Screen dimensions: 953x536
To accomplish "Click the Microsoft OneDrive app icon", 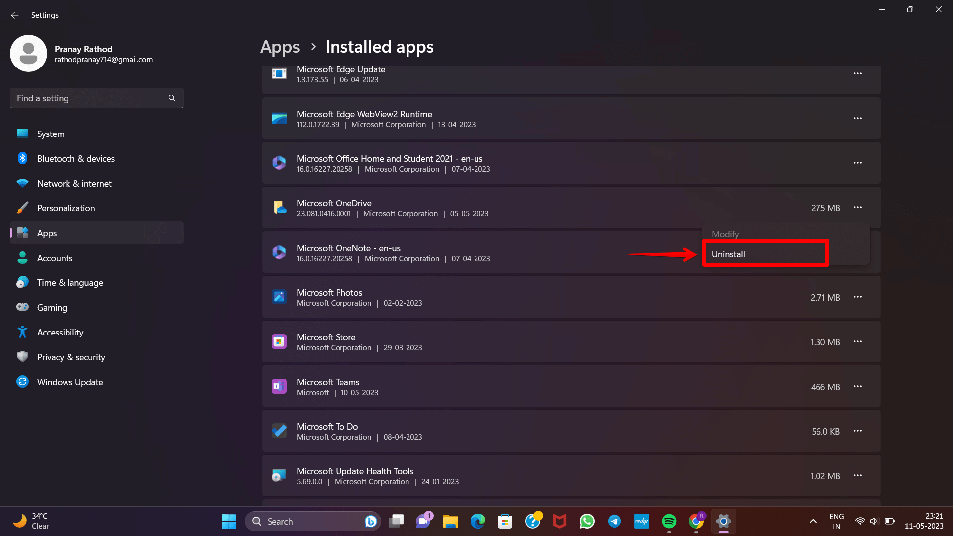I will (279, 207).
